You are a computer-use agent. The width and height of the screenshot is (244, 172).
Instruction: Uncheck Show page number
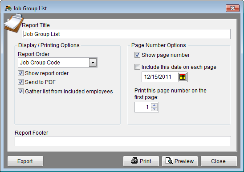coord(137,55)
